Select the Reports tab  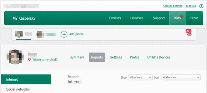(97, 57)
